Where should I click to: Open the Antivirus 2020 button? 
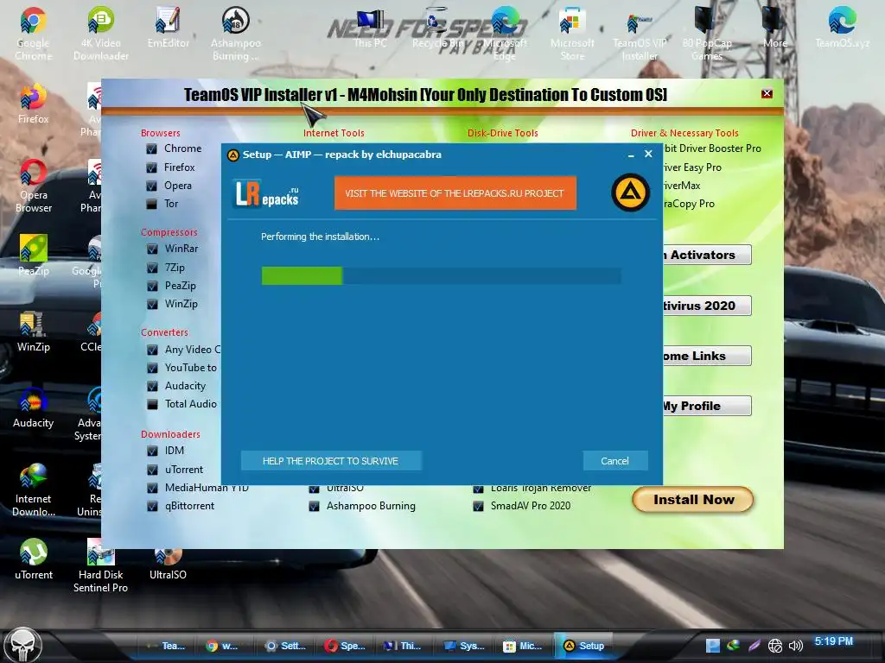coord(707,306)
